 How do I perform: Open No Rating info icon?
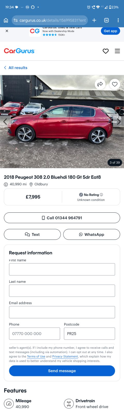click(101, 195)
